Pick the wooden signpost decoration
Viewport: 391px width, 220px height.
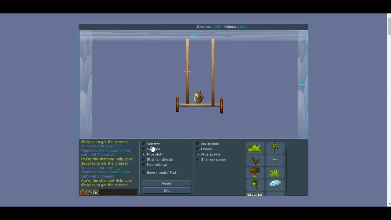(x=255, y=172)
